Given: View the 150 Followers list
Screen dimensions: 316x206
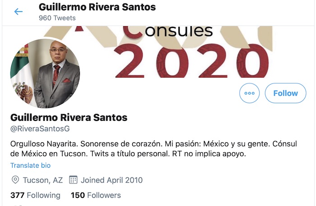Looking at the screenshot, I should coord(96,195).
